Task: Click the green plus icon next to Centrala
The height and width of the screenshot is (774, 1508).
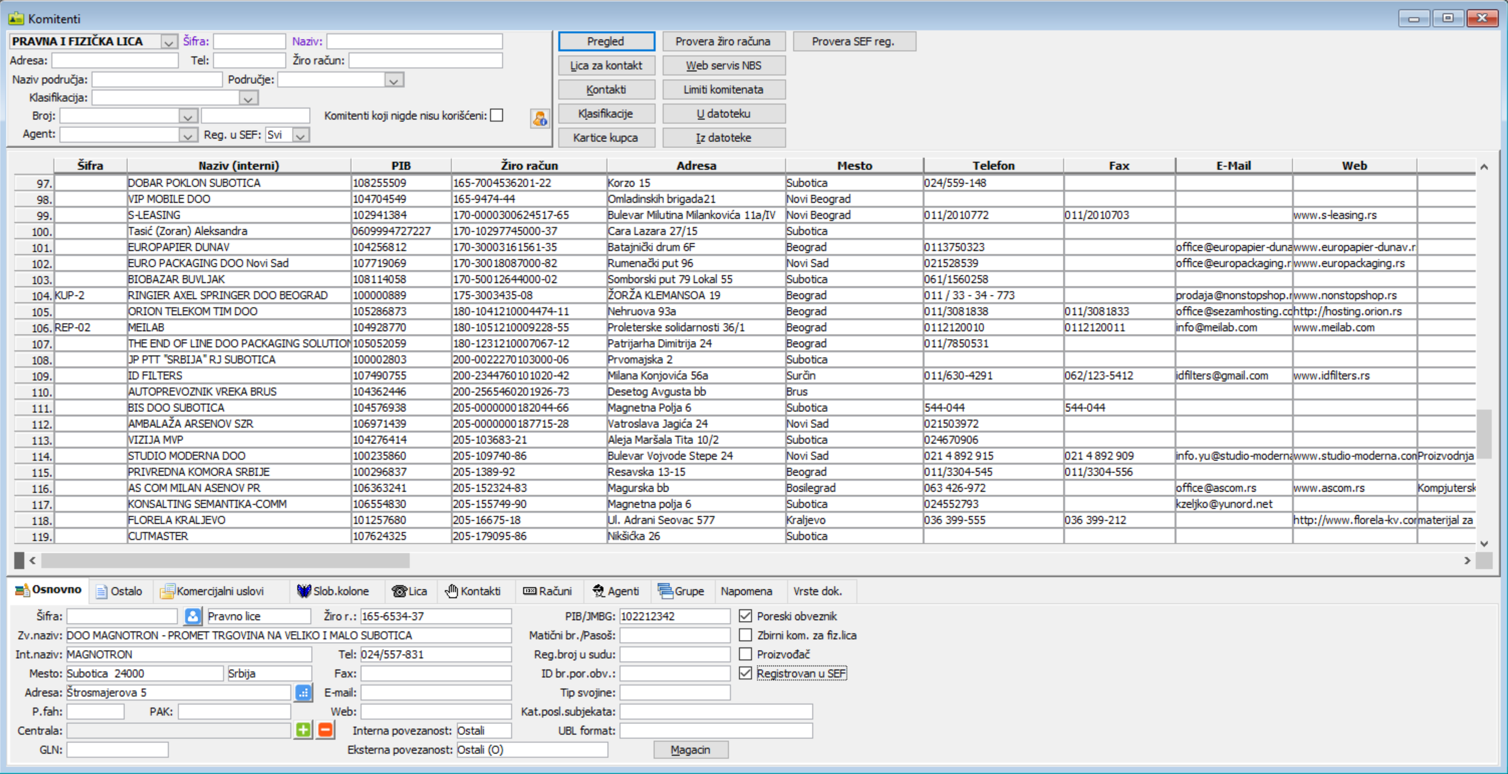Action: pos(303,730)
